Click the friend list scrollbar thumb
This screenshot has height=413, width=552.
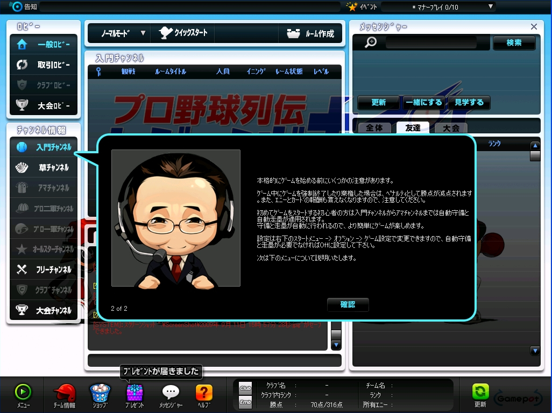click(535, 155)
